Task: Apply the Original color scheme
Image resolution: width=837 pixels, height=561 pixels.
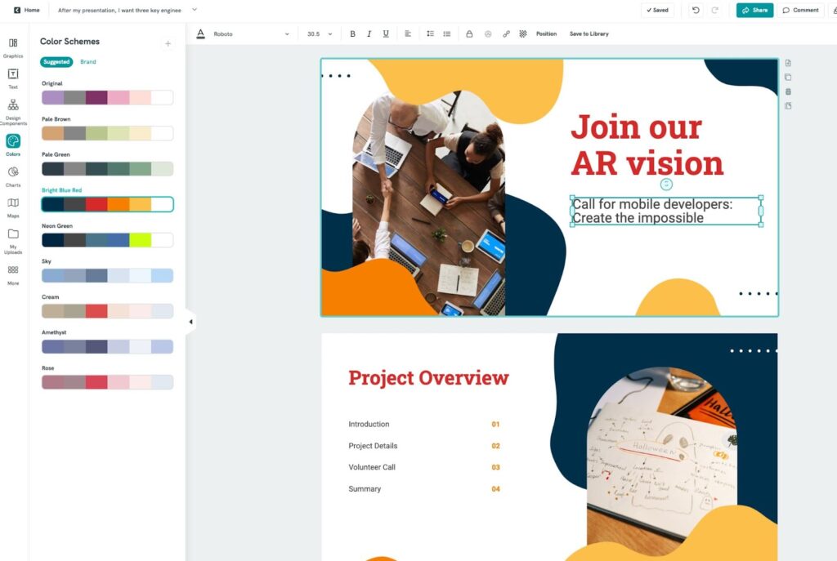Action: pos(107,98)
